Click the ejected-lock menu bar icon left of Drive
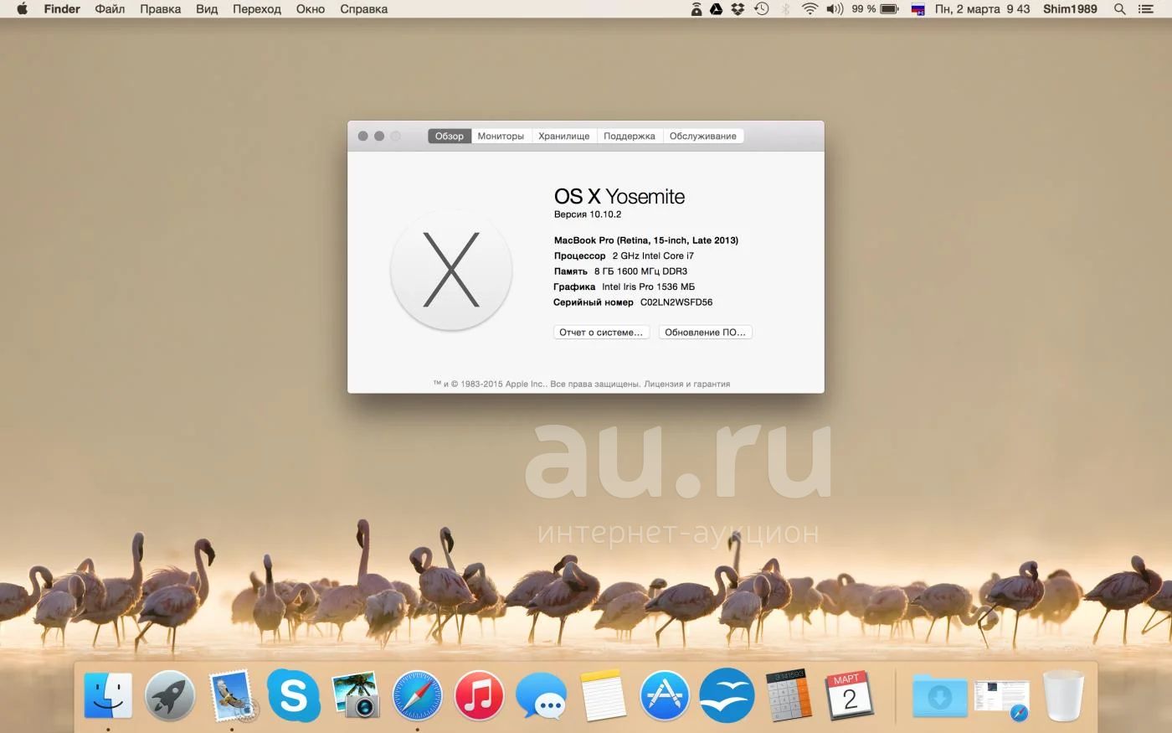Image resolution: width=1172 pixels, height=733 pixels. tap(697, 9)
